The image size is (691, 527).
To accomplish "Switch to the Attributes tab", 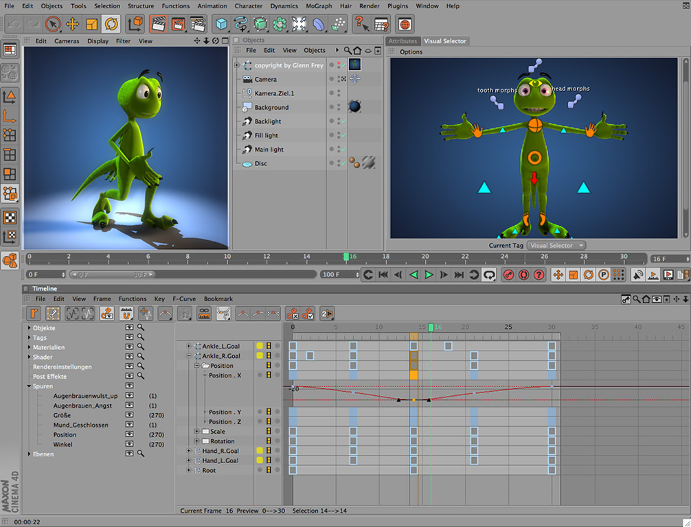I will [403, 41].
